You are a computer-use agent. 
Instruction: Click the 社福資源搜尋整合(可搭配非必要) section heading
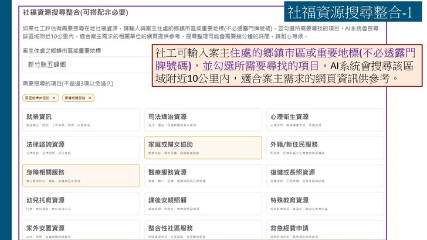(75, 12)
